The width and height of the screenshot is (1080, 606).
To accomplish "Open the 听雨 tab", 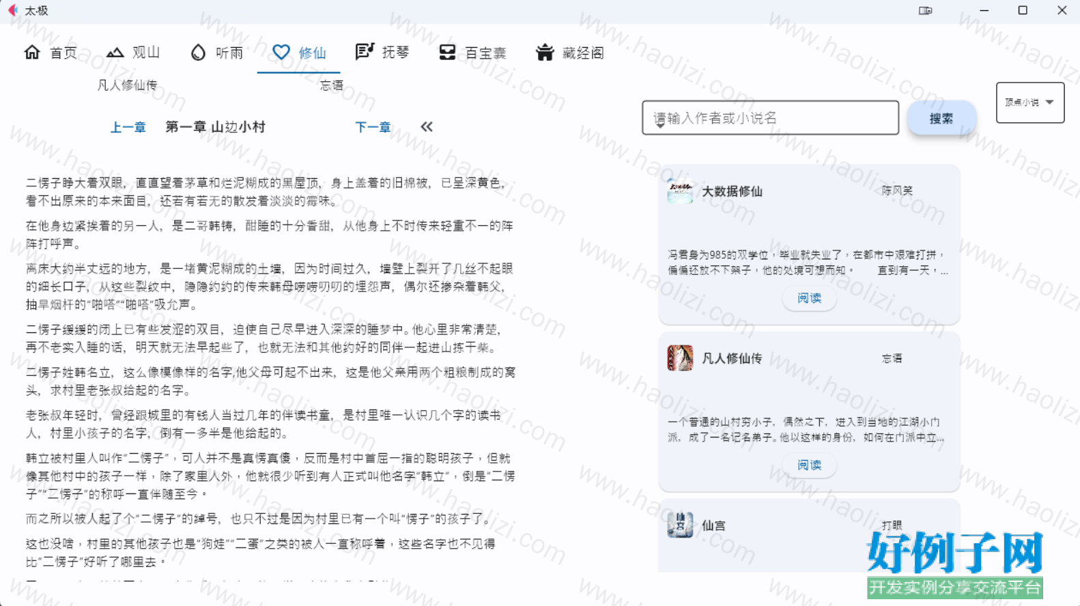I will tap(216, 53).
